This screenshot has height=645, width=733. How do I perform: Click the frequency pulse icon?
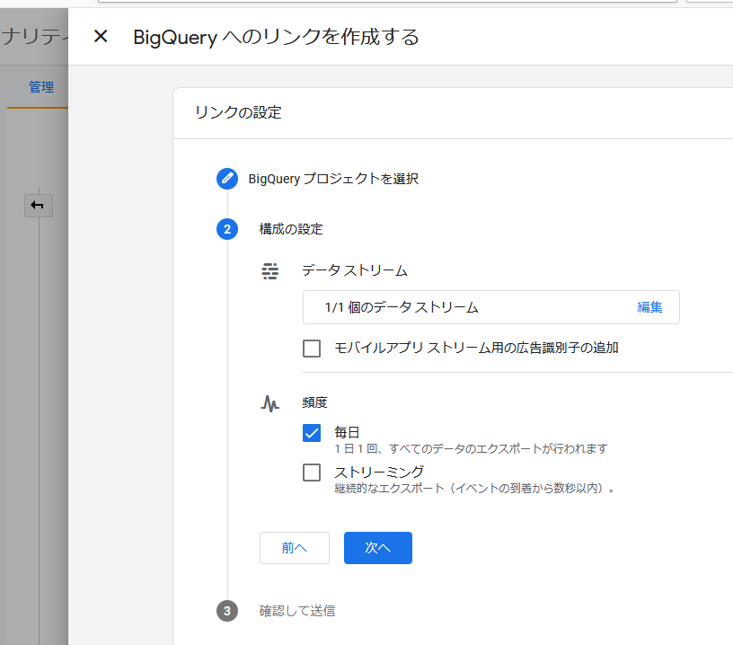pyautogui.click(x=270, y=403)
